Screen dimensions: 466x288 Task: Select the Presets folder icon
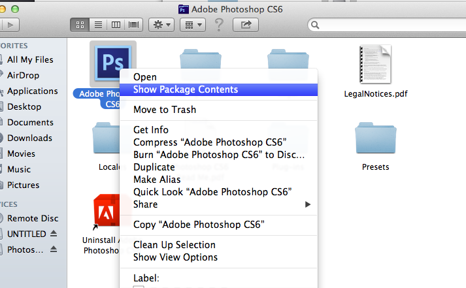click(x=375, y=138)
